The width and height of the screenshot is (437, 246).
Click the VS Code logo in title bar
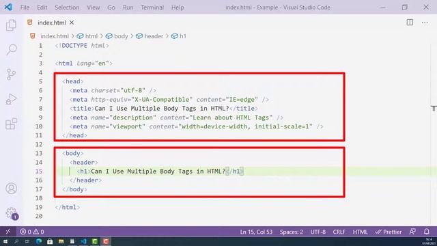click(8, 7)
